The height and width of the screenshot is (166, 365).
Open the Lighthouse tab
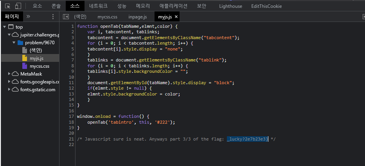point(231,6)
